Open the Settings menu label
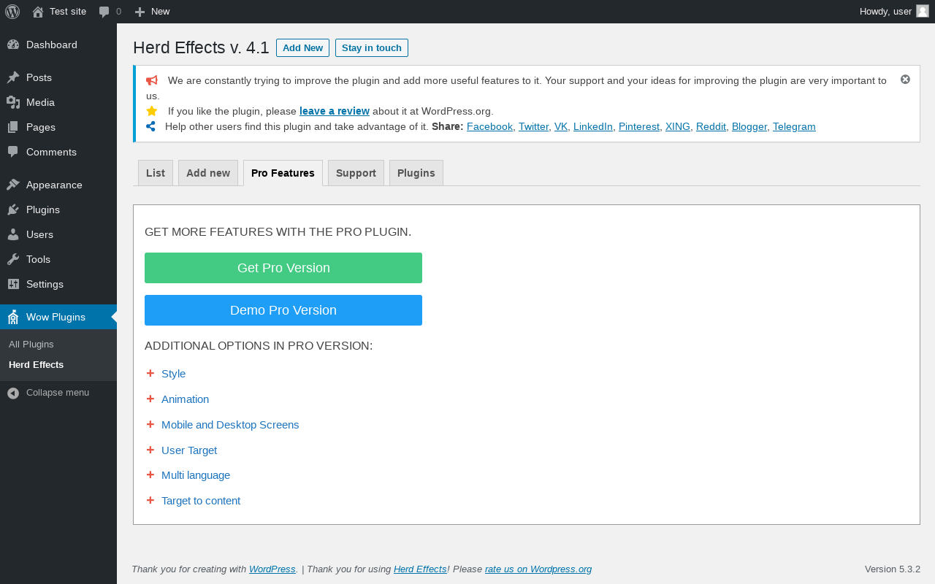This screenshot has height=584, width=935. [x=45, y=284]
